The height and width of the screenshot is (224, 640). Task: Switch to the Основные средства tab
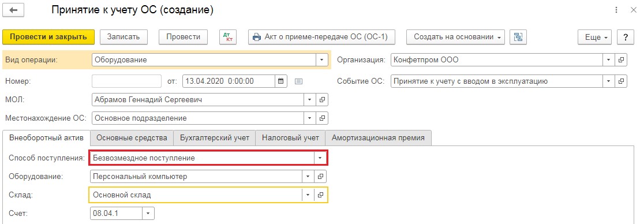coord(132,137)
